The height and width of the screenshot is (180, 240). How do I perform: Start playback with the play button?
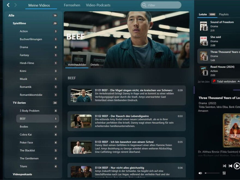click(x=237, y=166)
